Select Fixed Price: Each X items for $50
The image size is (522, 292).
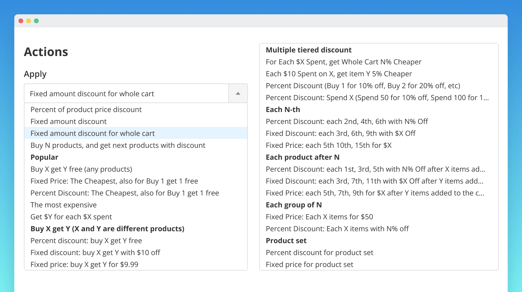pyautogui.click(x=319, y=217)
